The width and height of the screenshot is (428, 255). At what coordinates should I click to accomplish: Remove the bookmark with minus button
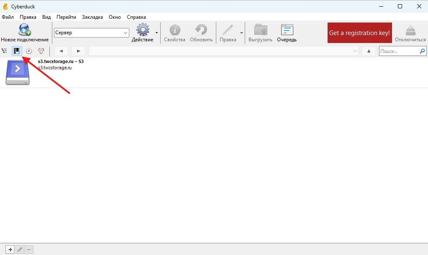tap(29, 250)
